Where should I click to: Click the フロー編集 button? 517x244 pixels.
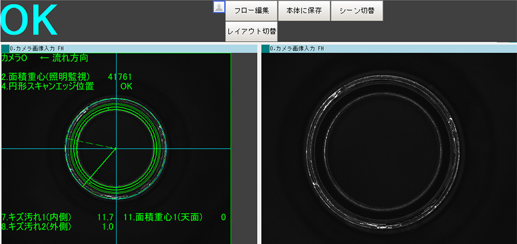coord(251,11)
